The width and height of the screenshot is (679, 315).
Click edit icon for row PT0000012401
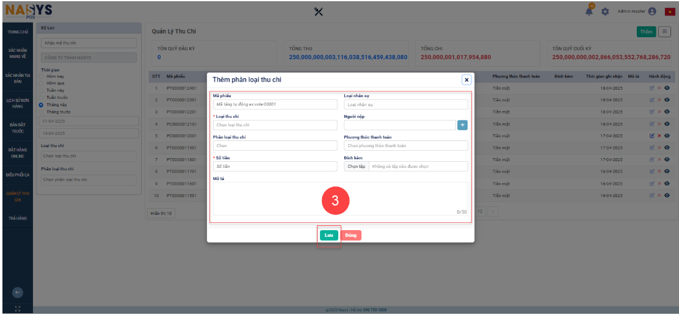click(652, 88)
